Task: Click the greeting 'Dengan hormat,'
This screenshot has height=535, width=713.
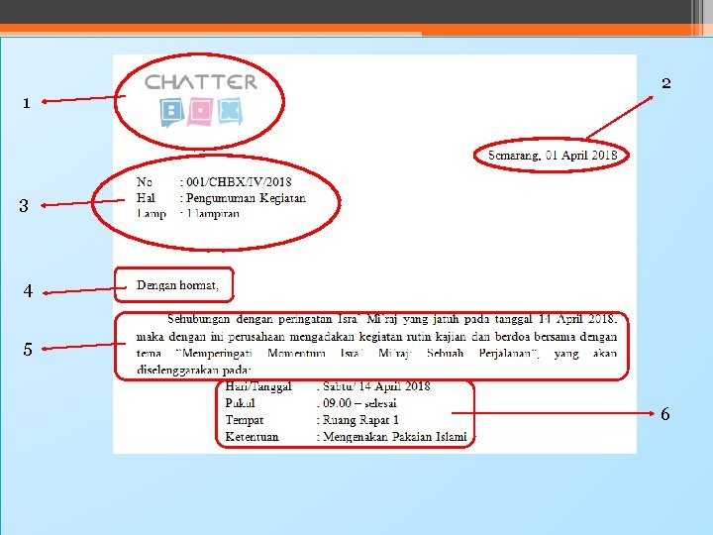Action: coord(177,285)
